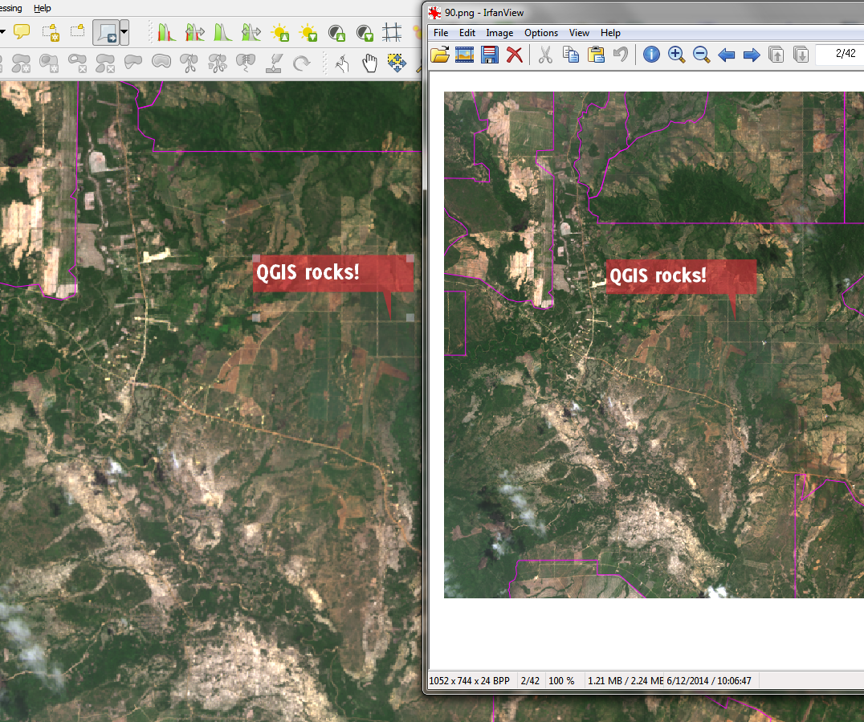864x722 pixels.
Task: Click pan map to selection icon in QGIS
Action: 396,64
